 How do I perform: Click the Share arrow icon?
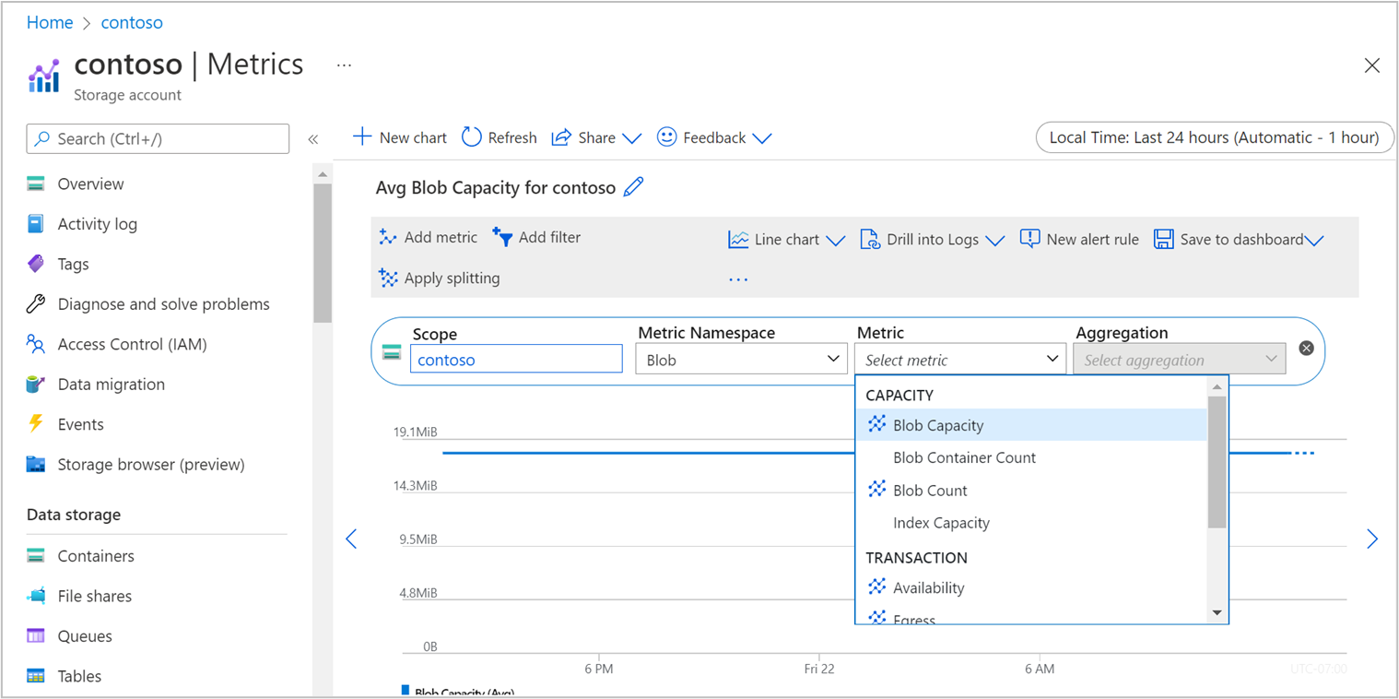[561, 137]
